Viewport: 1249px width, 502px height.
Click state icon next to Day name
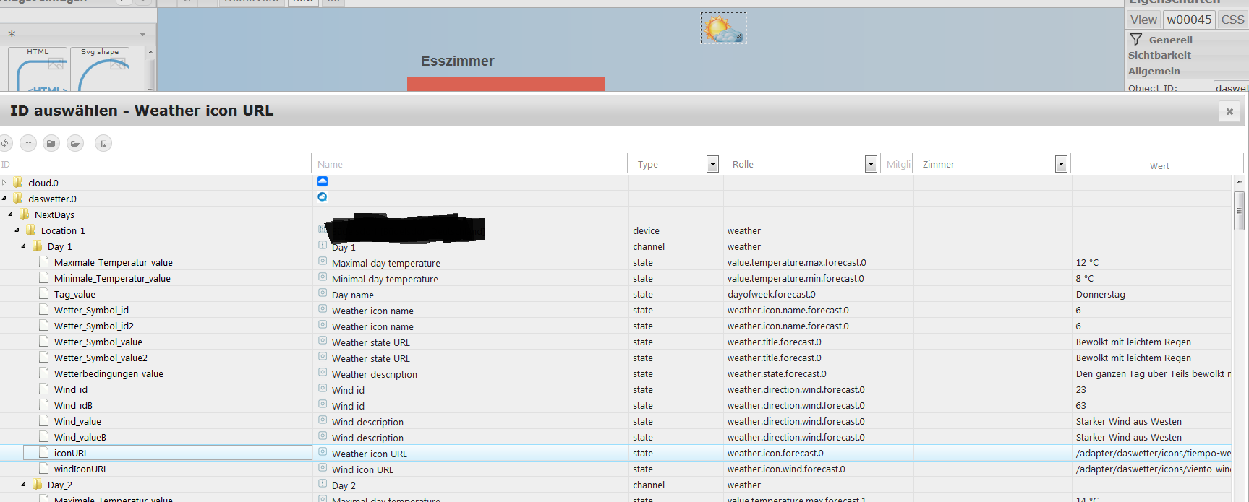[323, 293]
